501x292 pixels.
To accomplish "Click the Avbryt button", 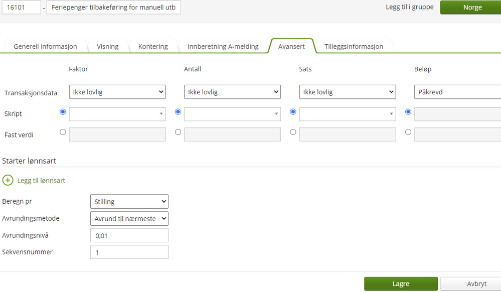I will click(471, 283).
